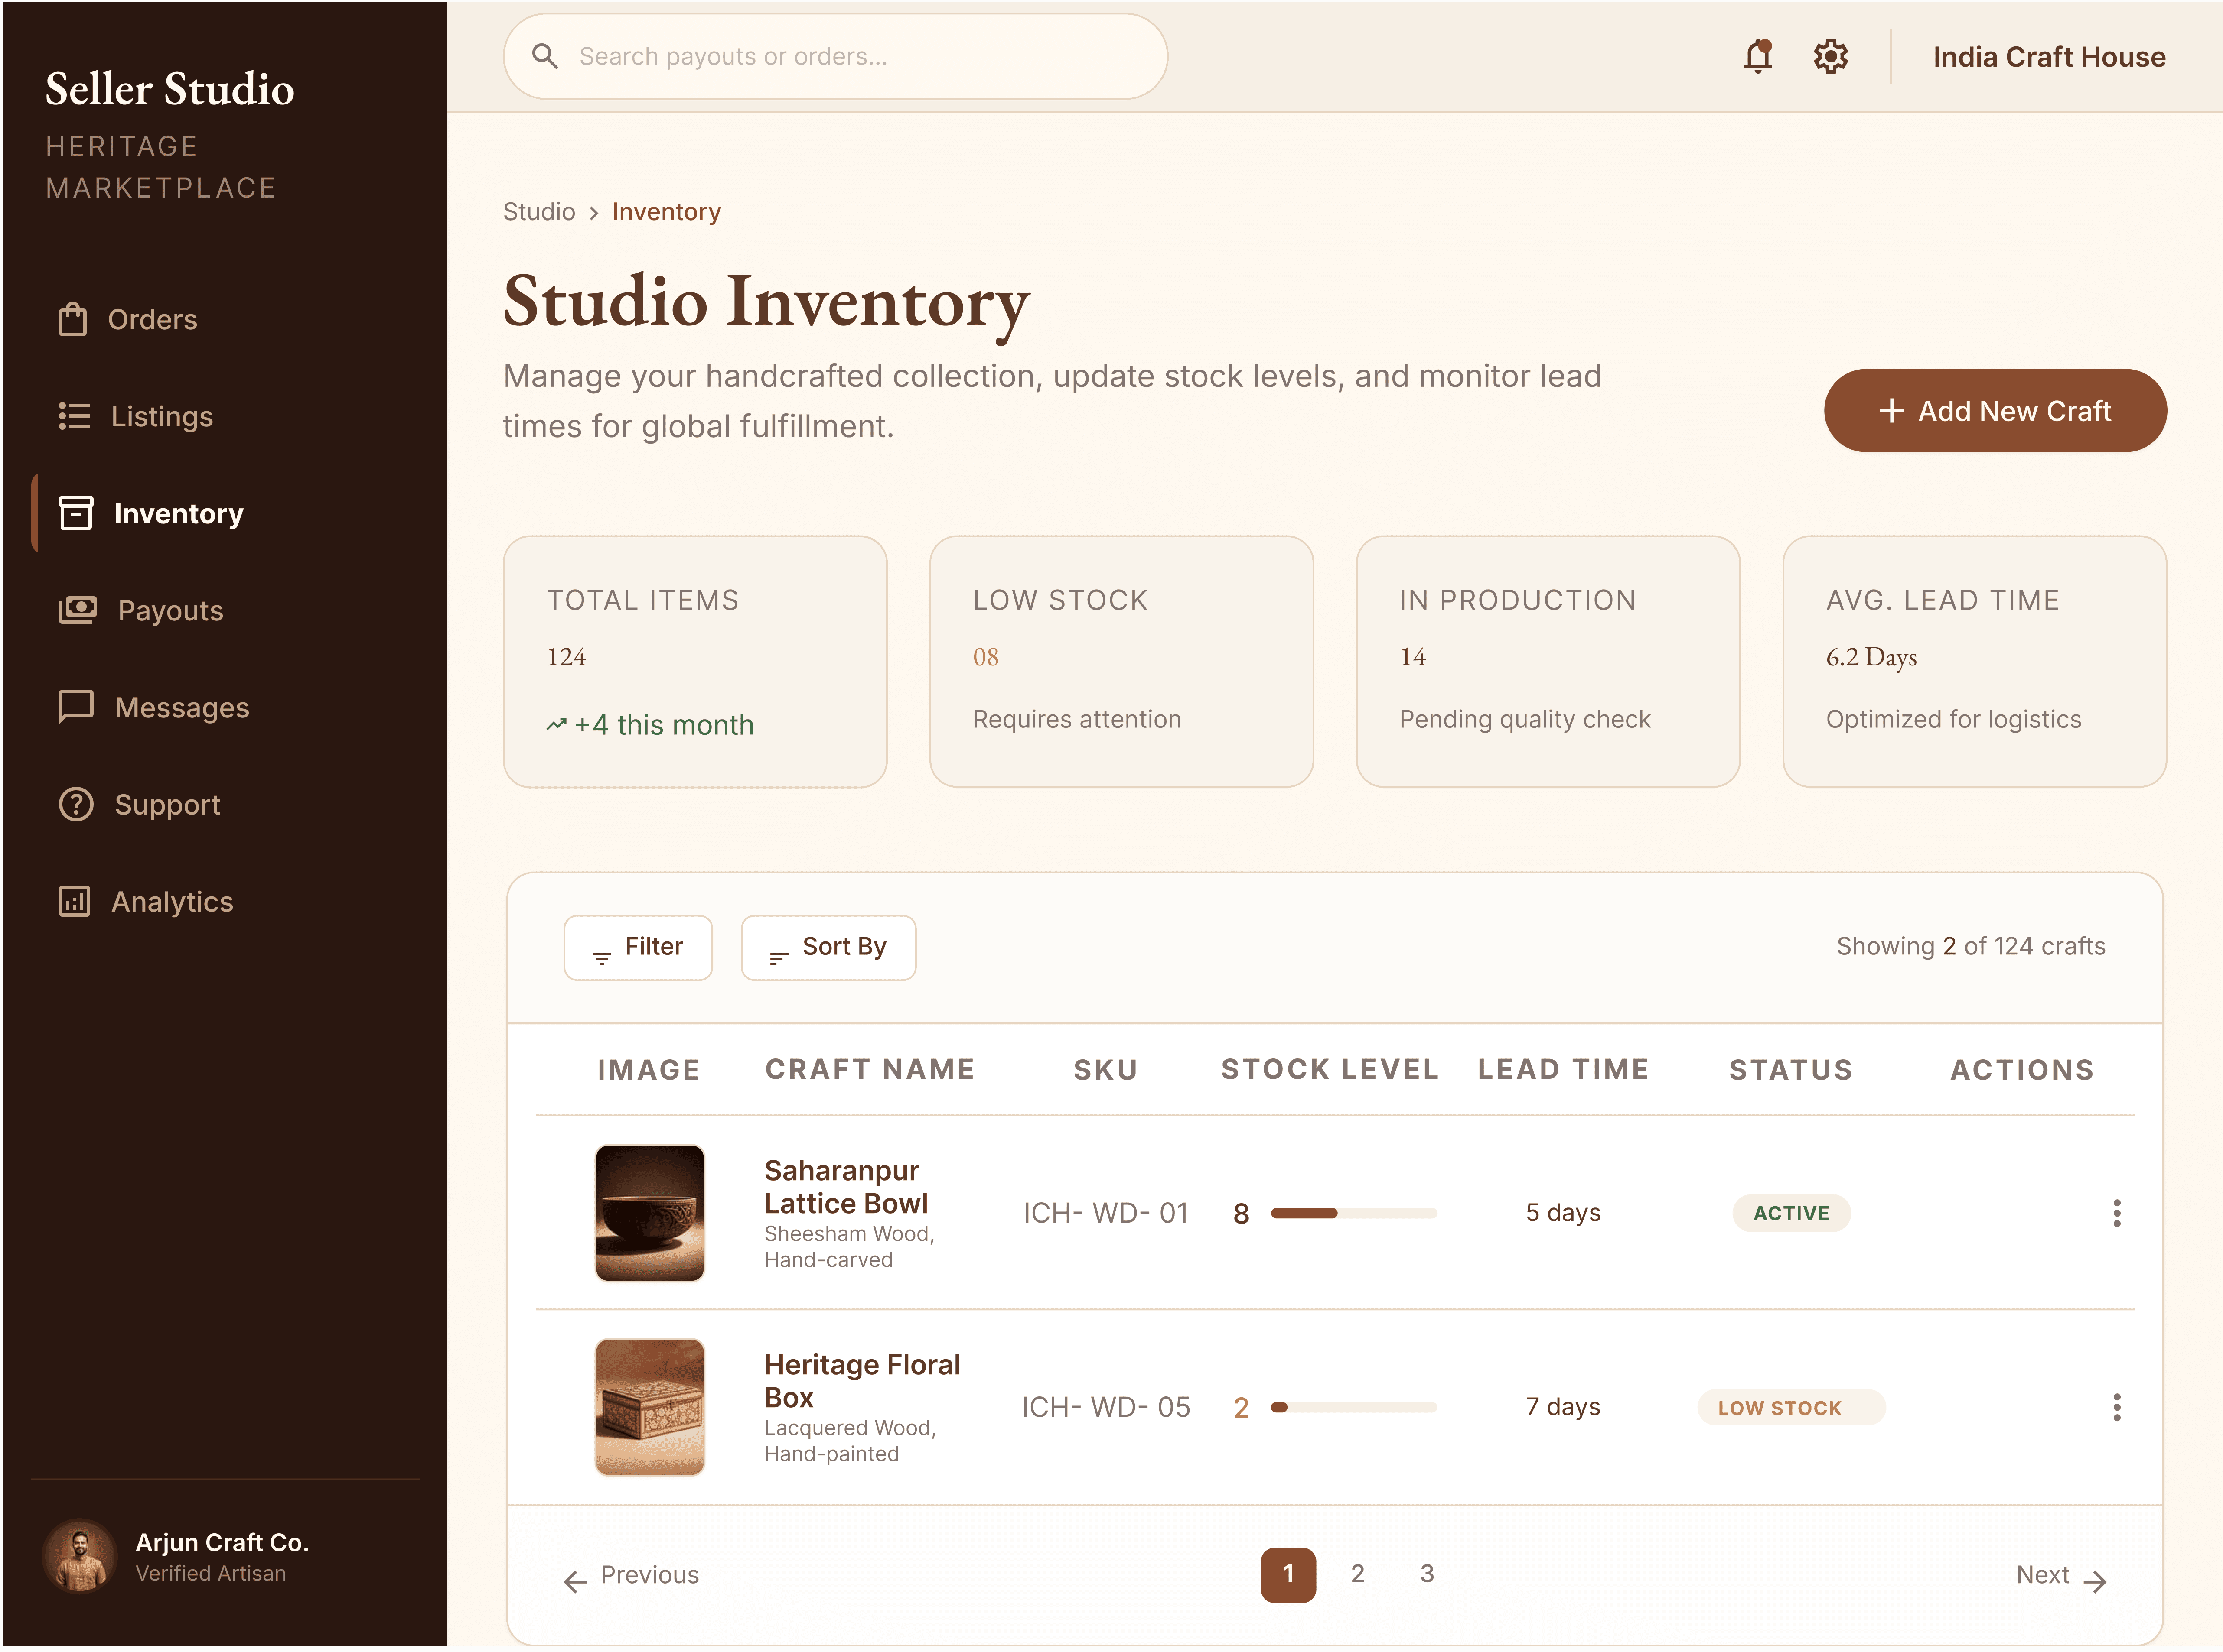Open the Filter dropdown
Image resolution: width=2223 pixels, height=1652 pixels.
(x=638, y=948)
